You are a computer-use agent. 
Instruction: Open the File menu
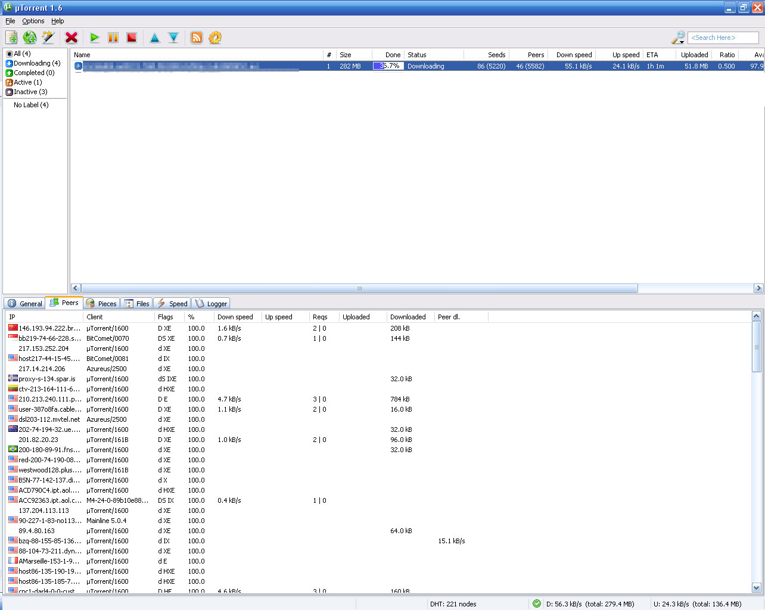[10, 21]
